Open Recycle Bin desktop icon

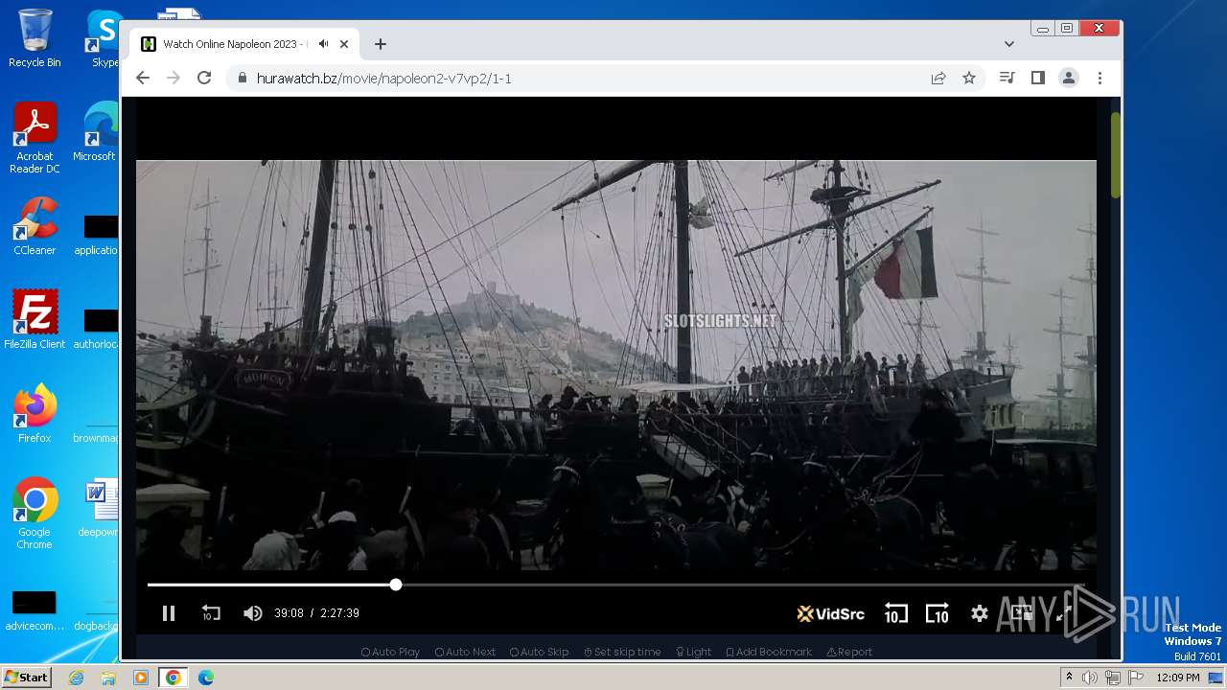click(35, 38)
